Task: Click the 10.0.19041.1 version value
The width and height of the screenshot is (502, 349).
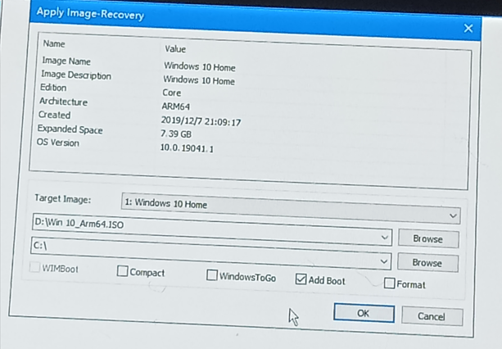Action: [x=187, y=147]
